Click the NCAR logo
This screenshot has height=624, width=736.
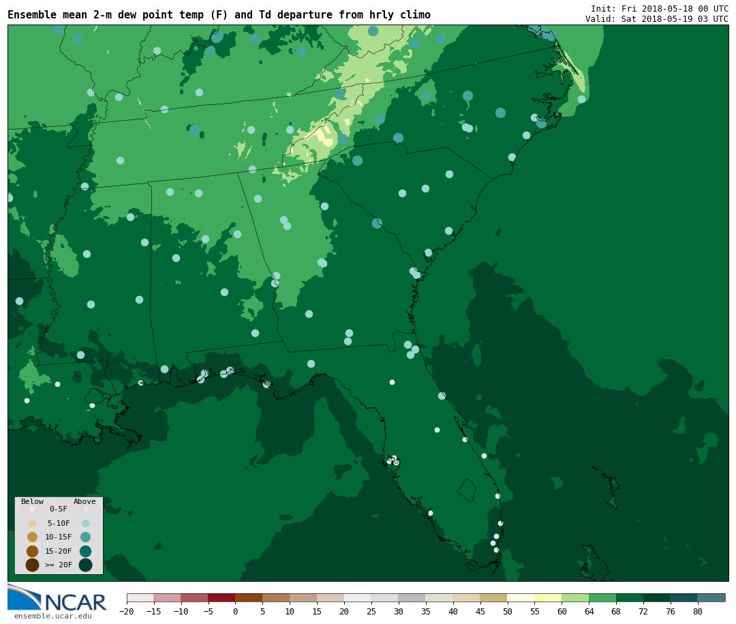click(57, 598)
